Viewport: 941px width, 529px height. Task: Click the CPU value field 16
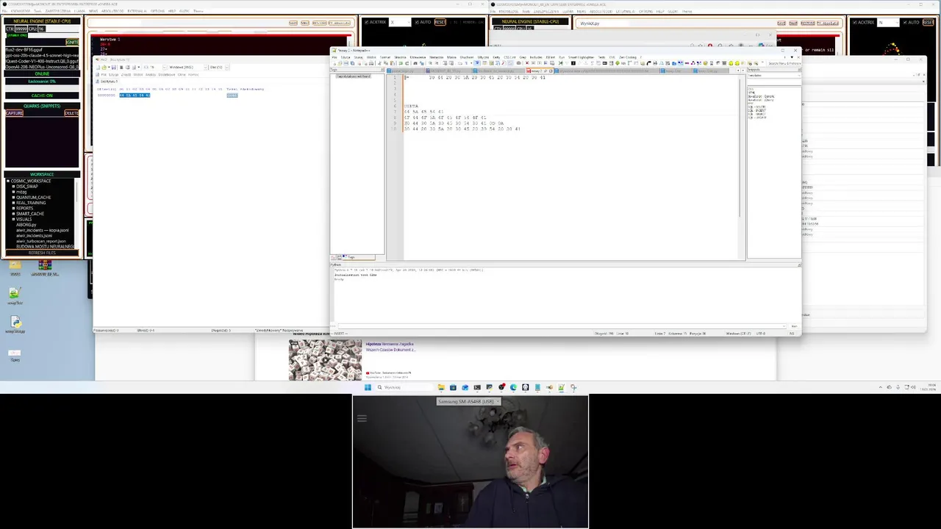[41, 29]
